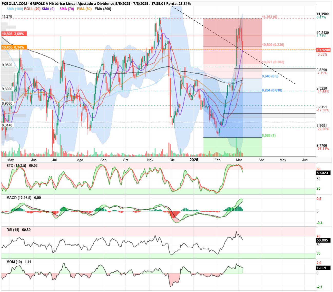This screenshot has width=333, height=292.
Task: Click the STO (14,3,5) indicator title
Action: (x=16, y=166)
